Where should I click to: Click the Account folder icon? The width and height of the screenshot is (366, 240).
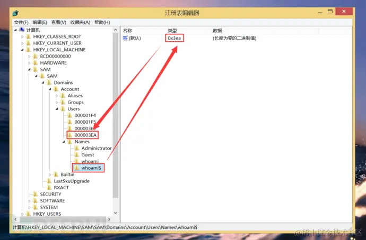click(56, 89)
